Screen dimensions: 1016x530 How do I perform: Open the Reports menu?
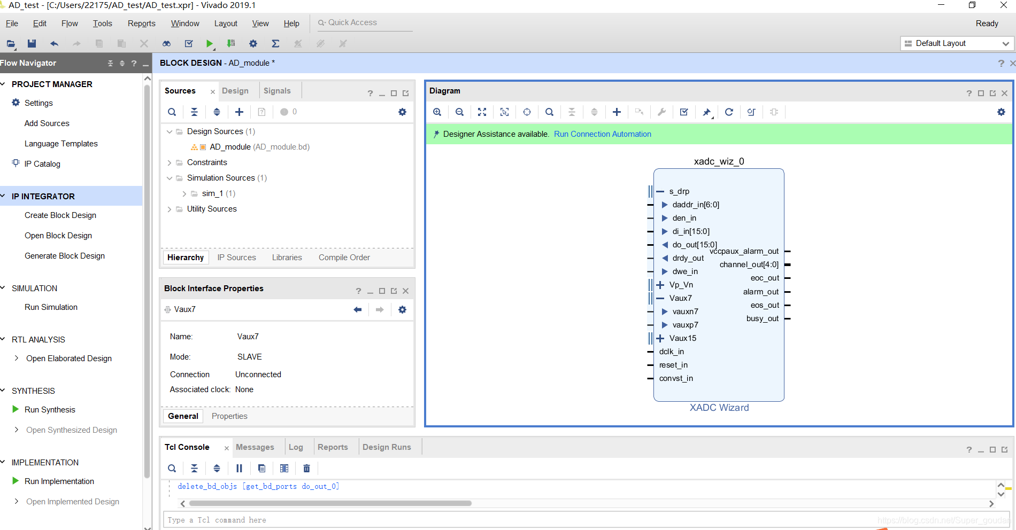coord(142,24)
